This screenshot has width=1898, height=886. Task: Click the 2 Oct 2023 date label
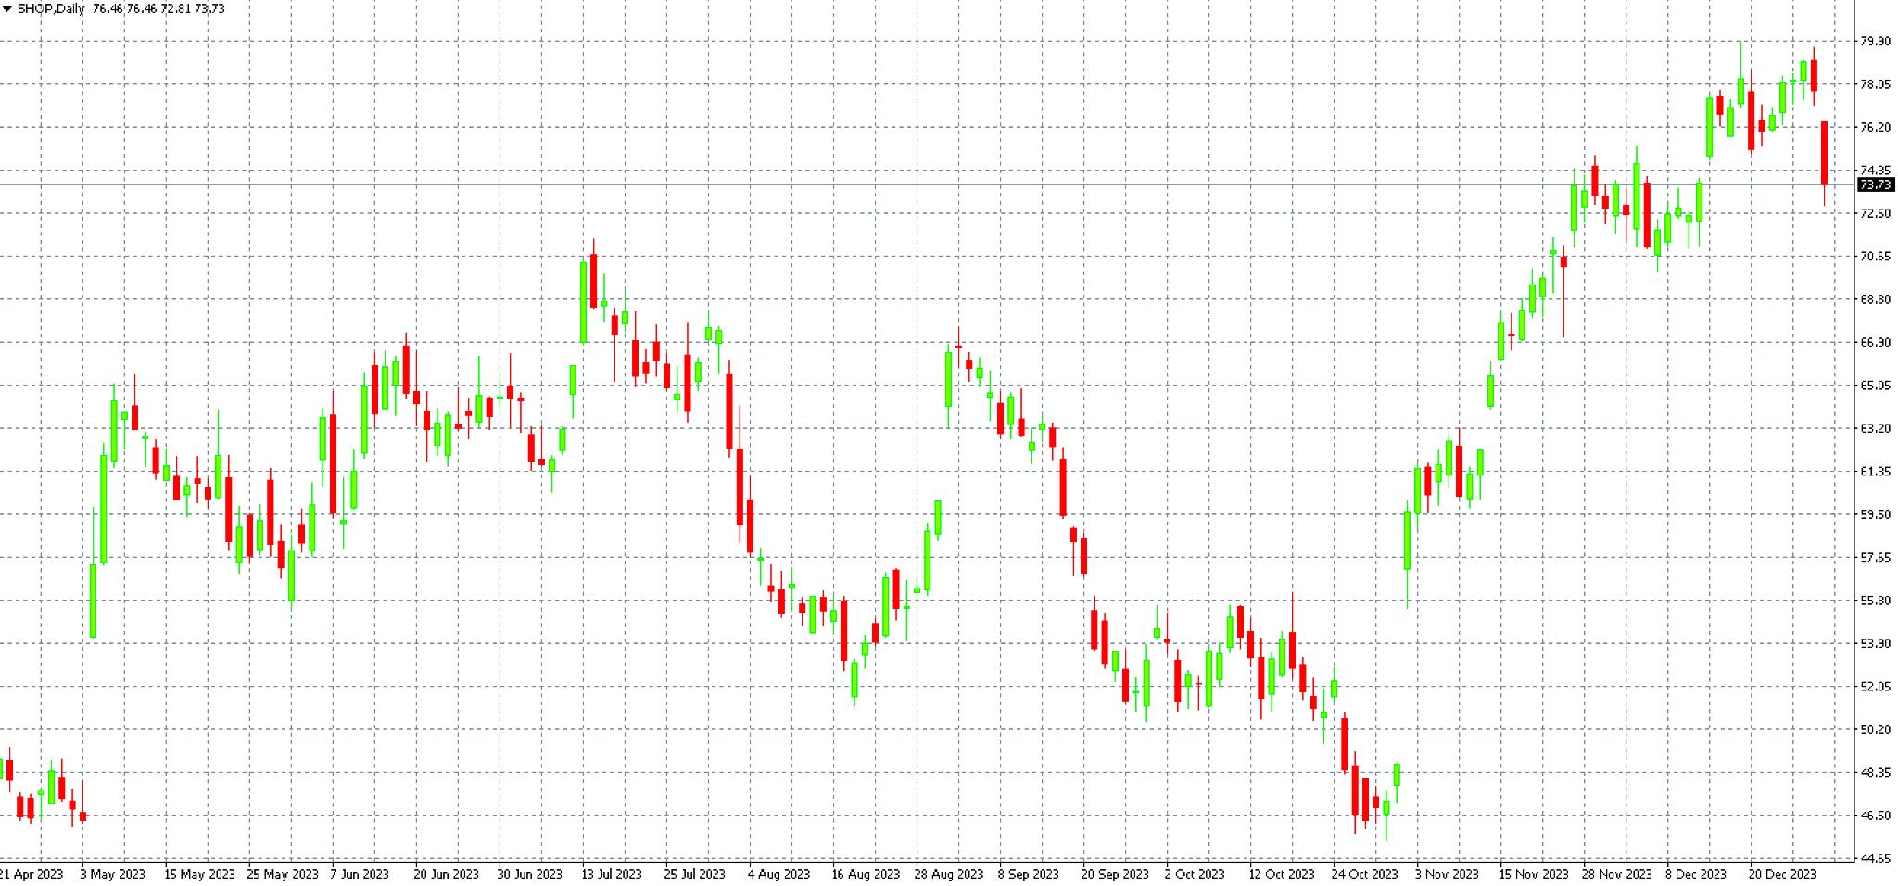1194,874
